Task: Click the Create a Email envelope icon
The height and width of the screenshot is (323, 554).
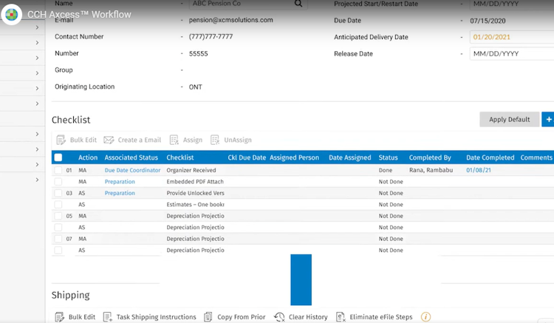Action: coord(109,140)
